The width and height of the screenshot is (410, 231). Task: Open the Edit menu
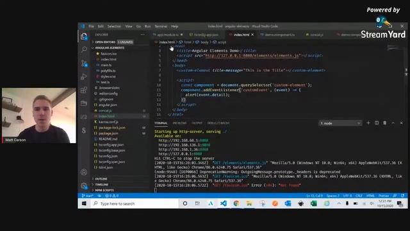tap(101, 26)
